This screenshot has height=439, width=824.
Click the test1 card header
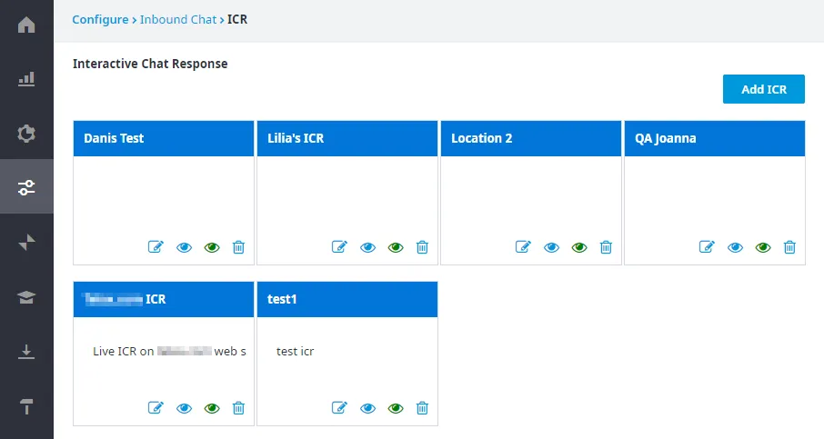(x=347, y=299)
